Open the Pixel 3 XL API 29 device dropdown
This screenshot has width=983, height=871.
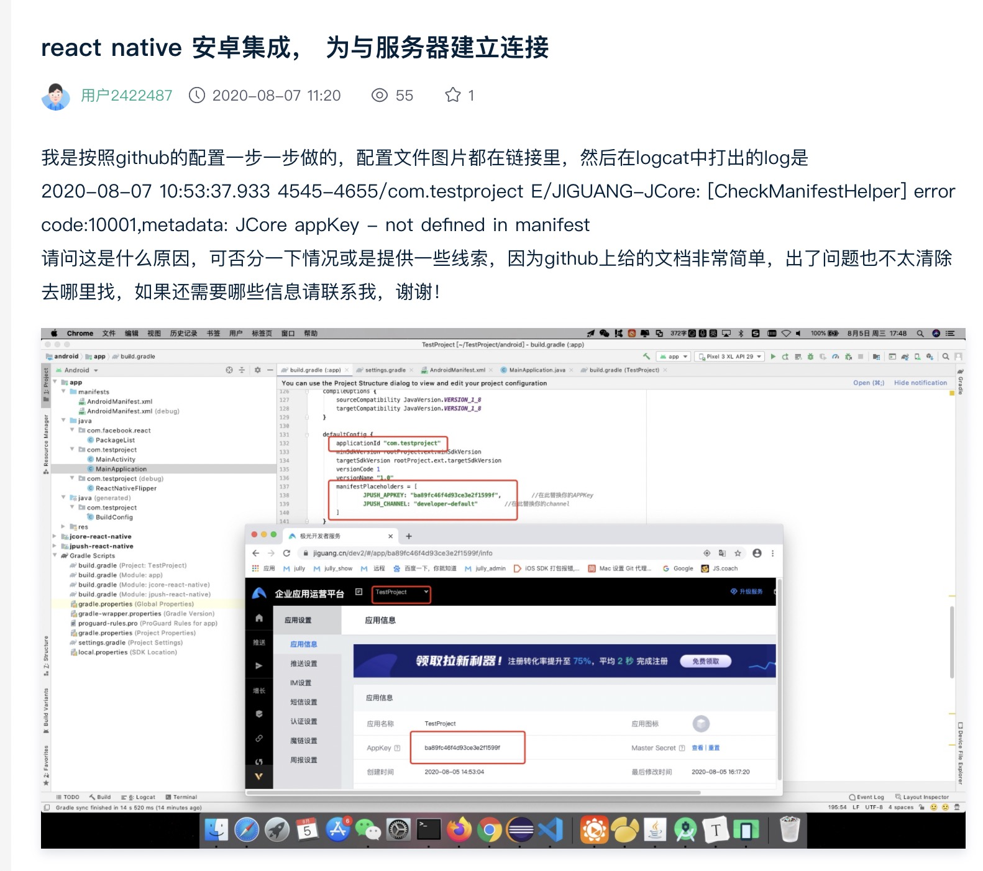(730, 357)
